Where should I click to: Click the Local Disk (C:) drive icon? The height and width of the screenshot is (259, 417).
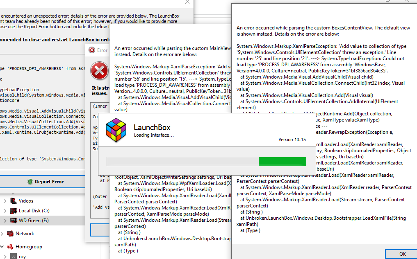click(x=13, y=211)
